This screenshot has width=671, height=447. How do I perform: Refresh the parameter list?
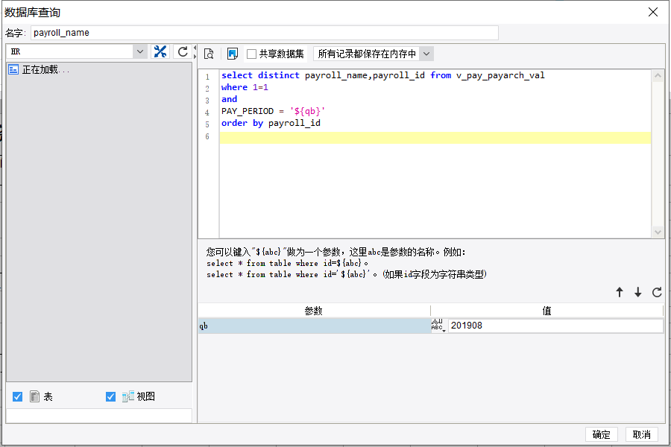657,292
